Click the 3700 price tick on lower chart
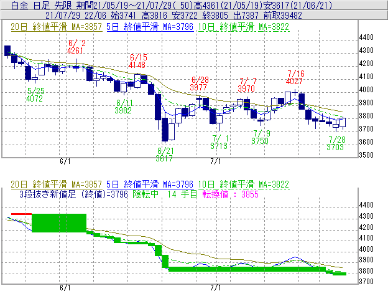This screenshot has height=296, width=388. coord(366,282)
